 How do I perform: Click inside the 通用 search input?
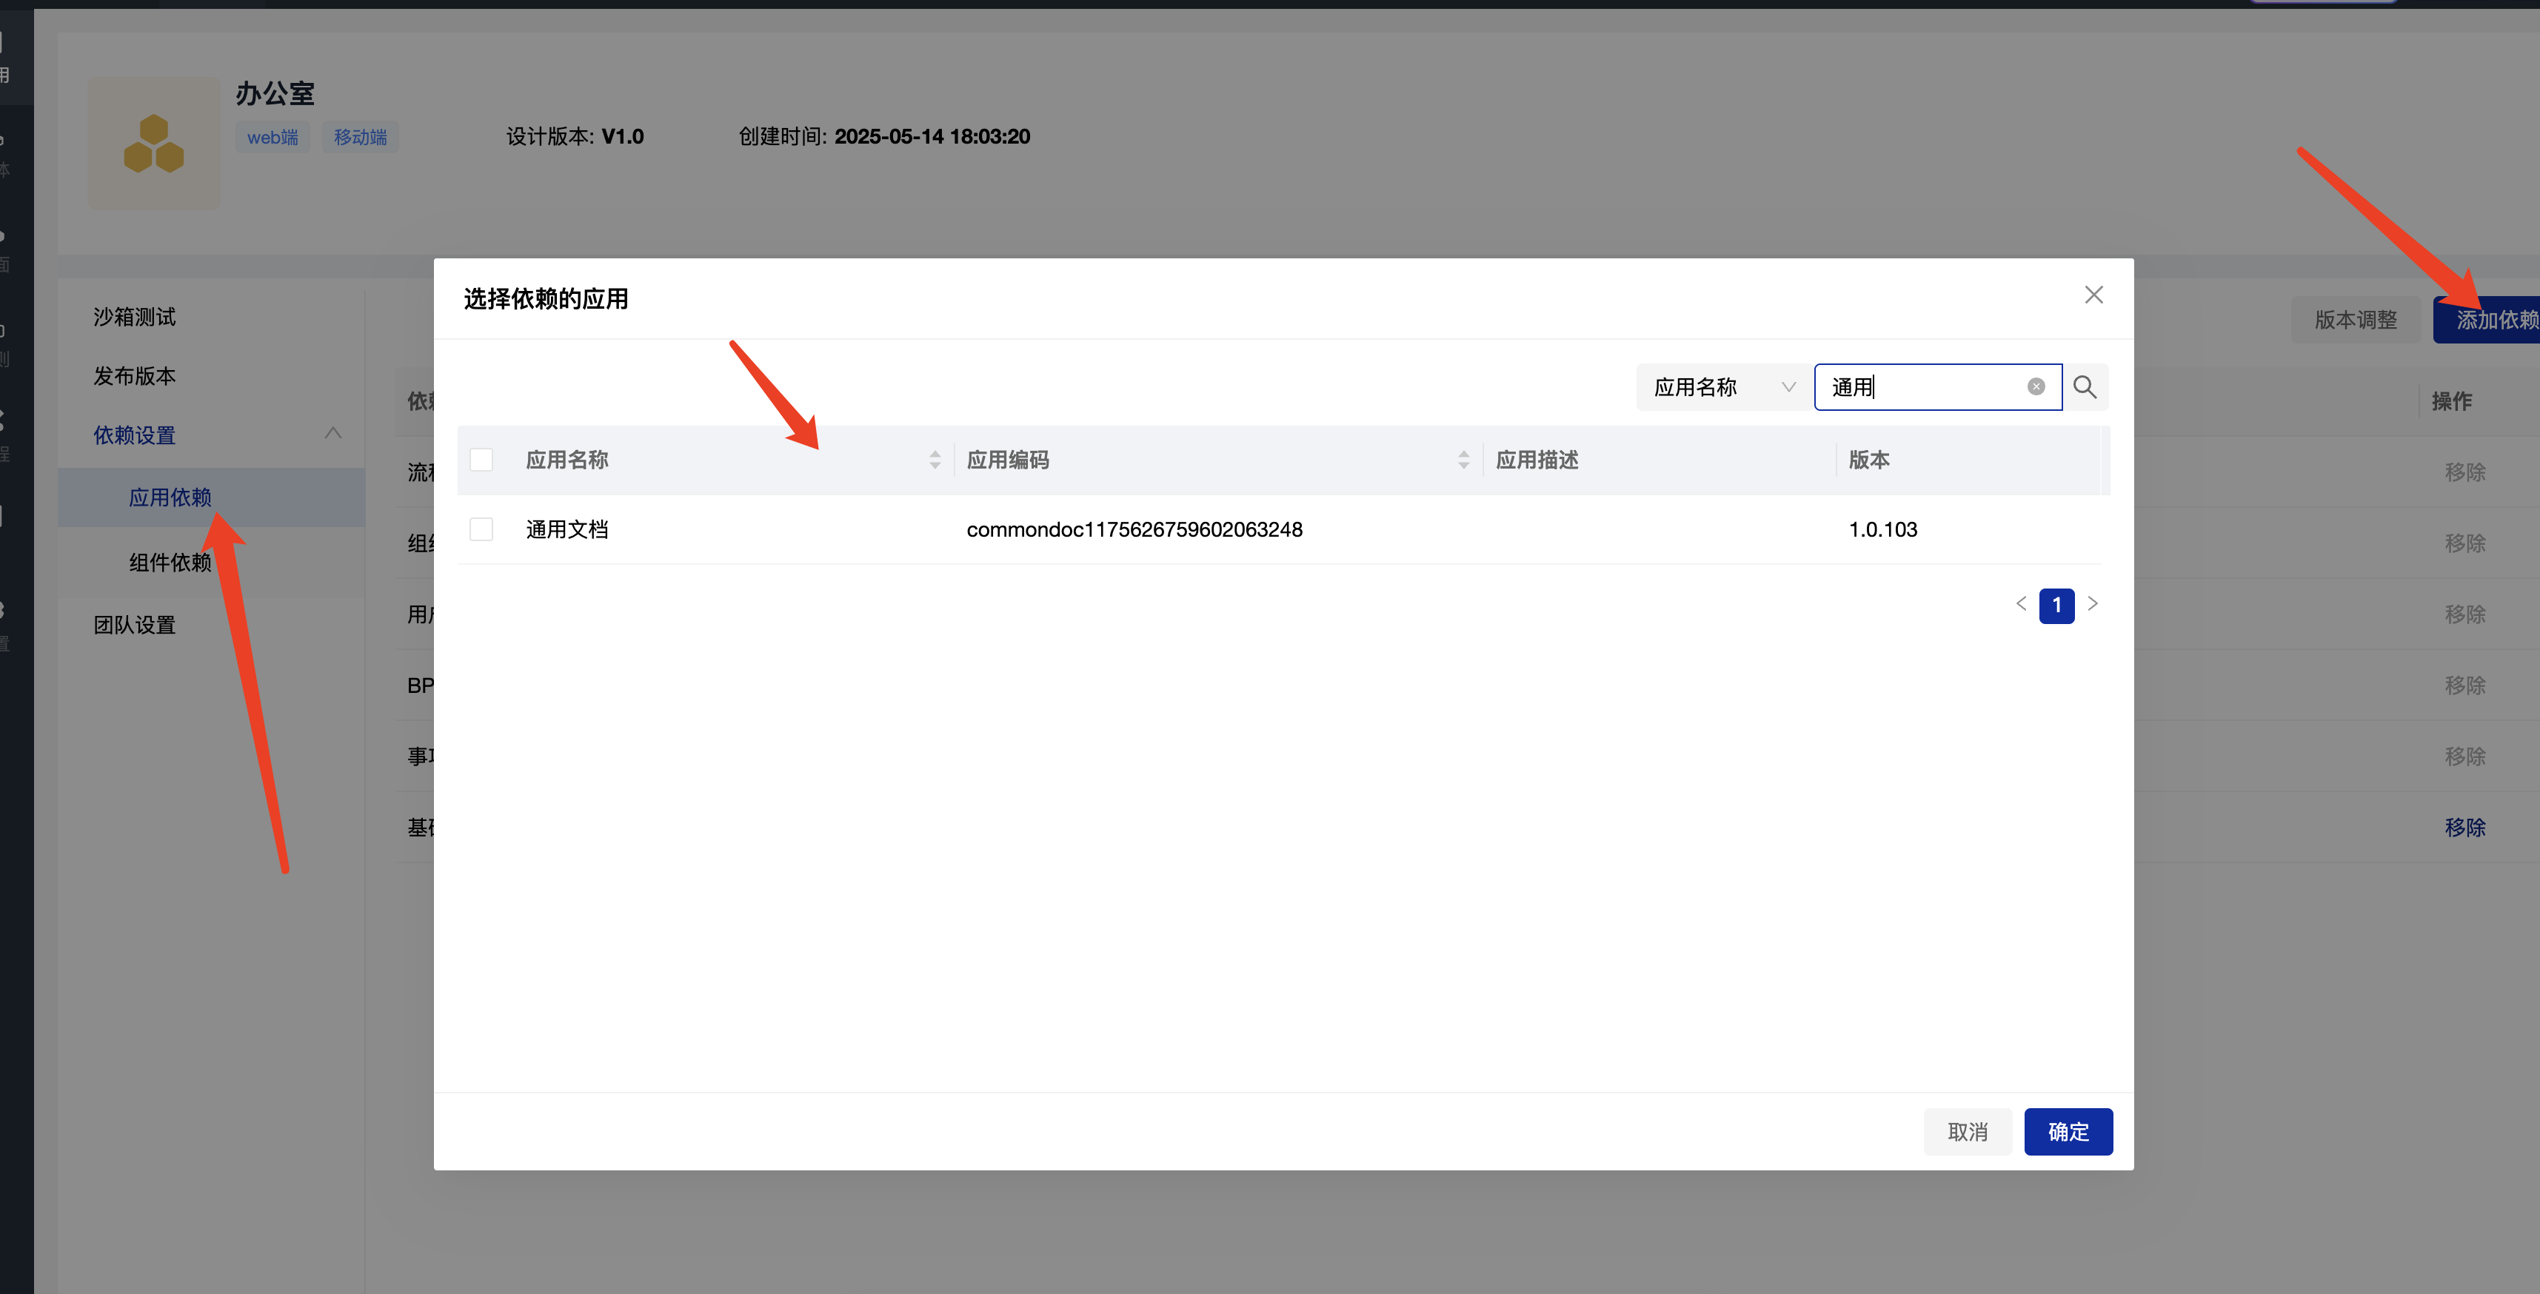click(x=1922, y=387)
